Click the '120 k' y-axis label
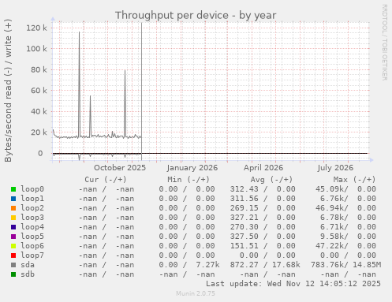This screenshot has width=392, height=302. pyautogui.click(x=36, y=28)
